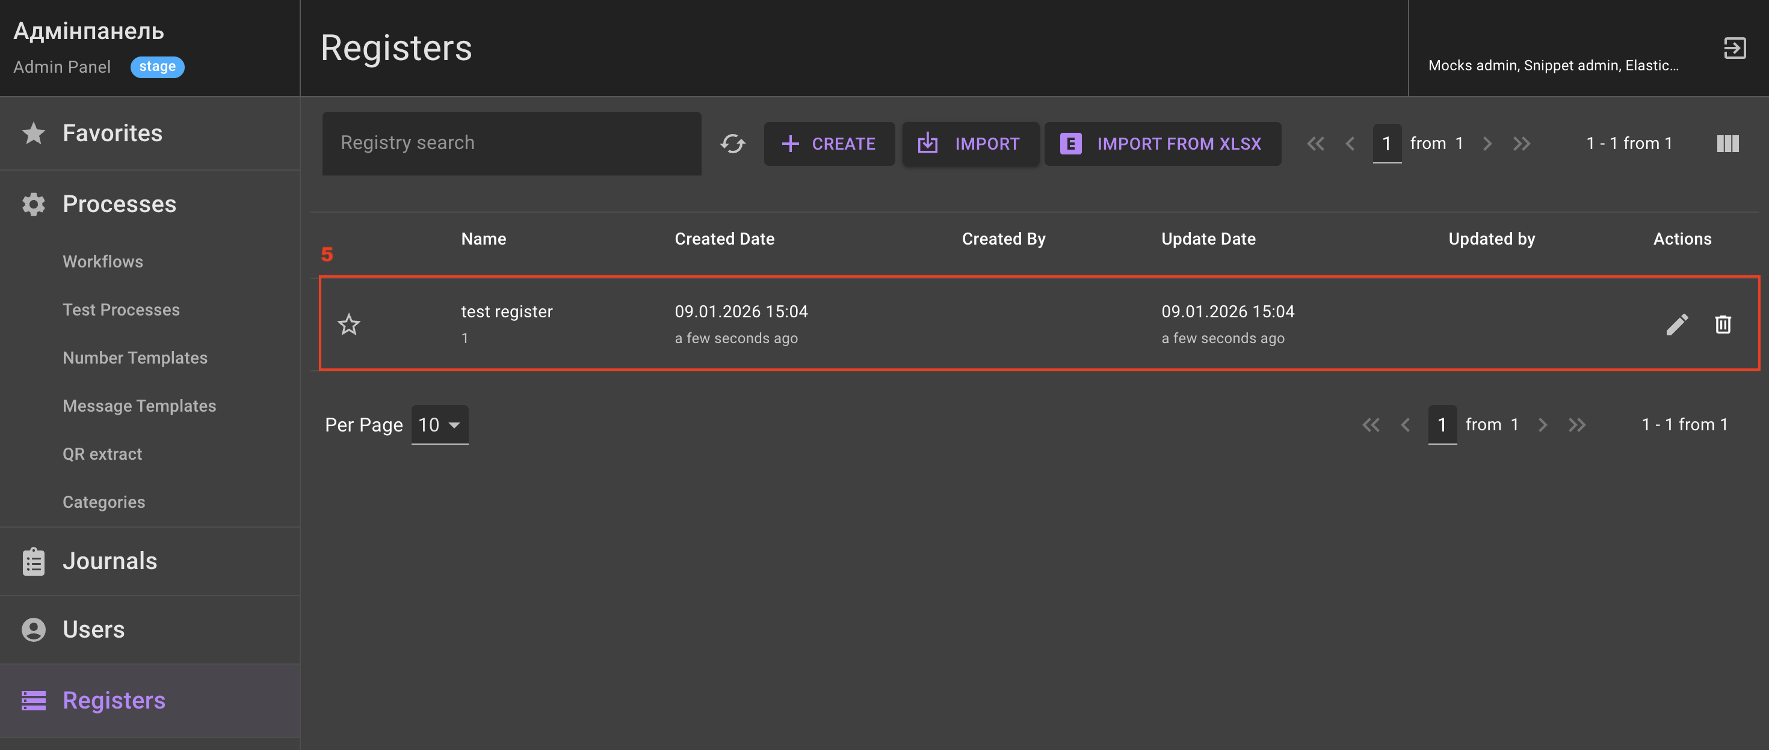Go to first page in bottom pagination
The width and height of the screenshot is (1769, 750).
pyautogui.click(x=1371, y=425)
